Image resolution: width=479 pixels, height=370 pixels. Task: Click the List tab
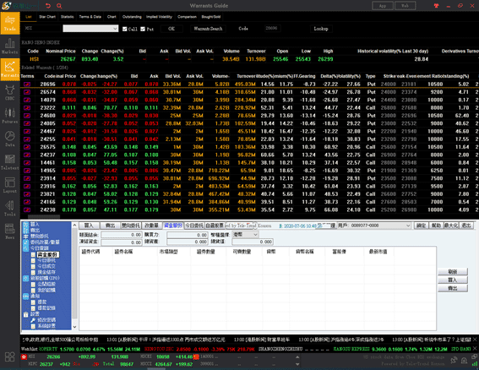(29, 17)
